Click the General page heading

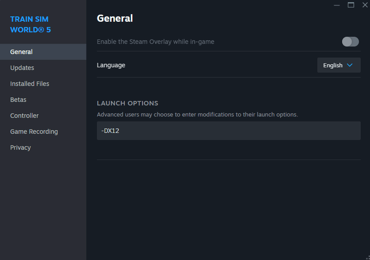pos(115,19)
